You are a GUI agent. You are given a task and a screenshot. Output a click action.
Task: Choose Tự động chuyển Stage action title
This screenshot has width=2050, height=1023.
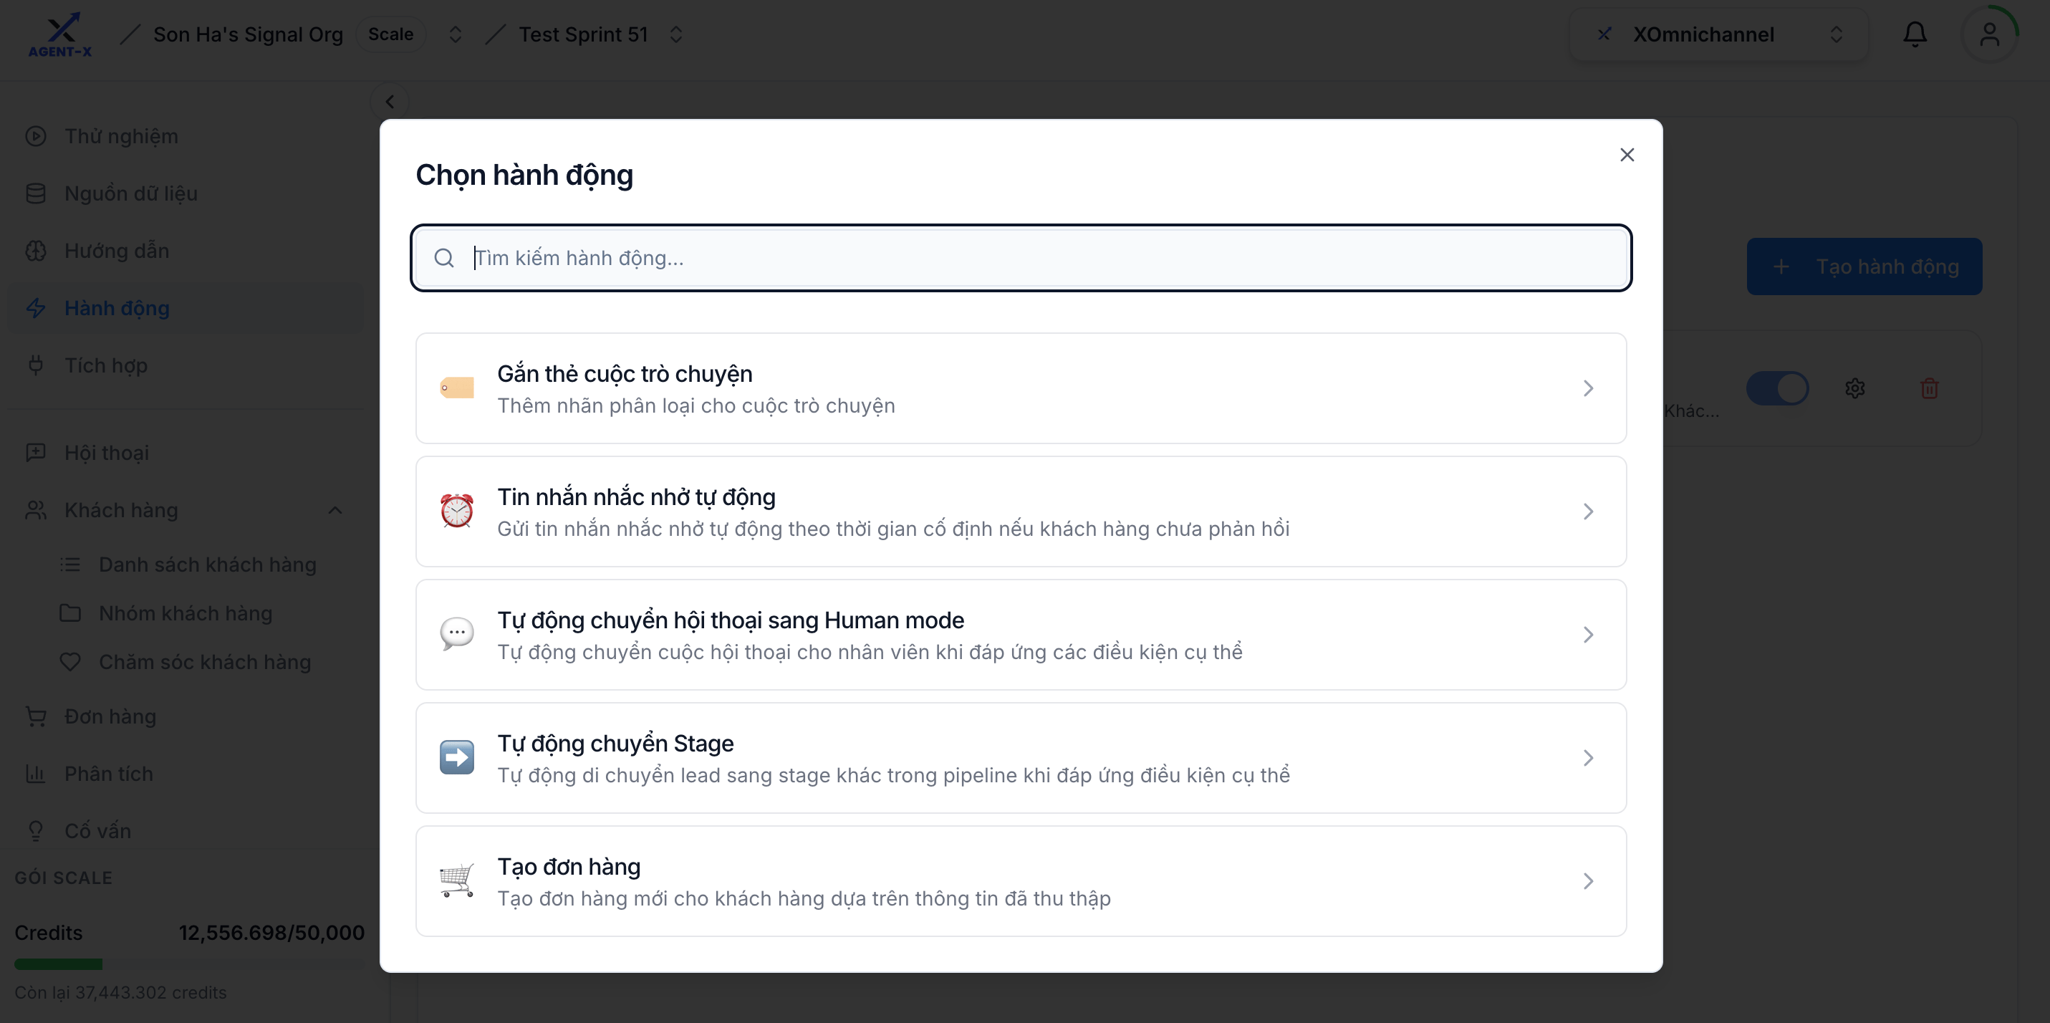(615, 743)
